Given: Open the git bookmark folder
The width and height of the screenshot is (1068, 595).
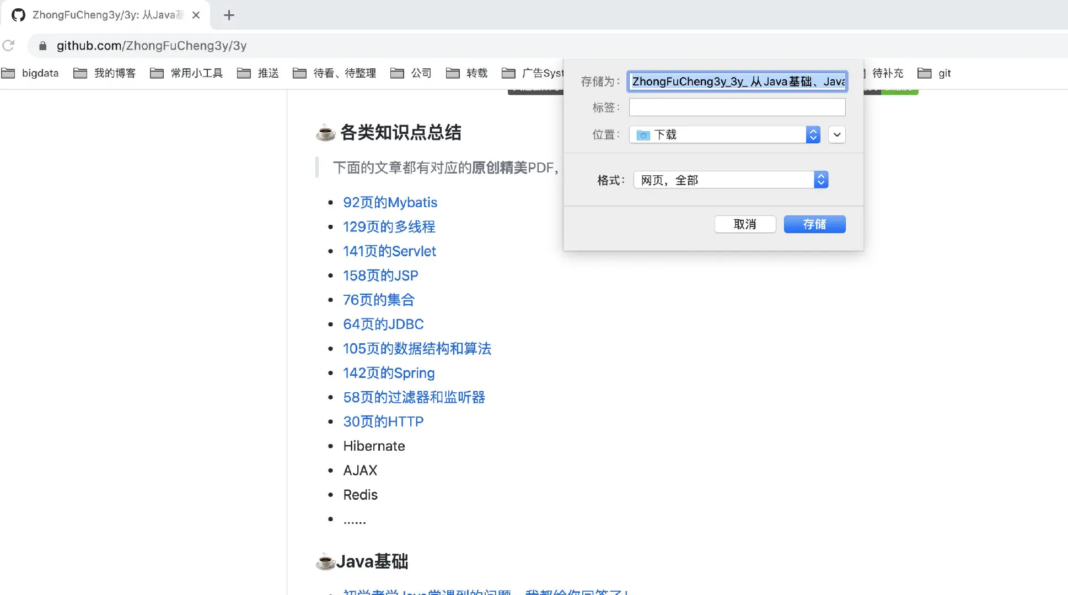Looking at the screenshot, I should pyautogui.click(x=935, y=73).
